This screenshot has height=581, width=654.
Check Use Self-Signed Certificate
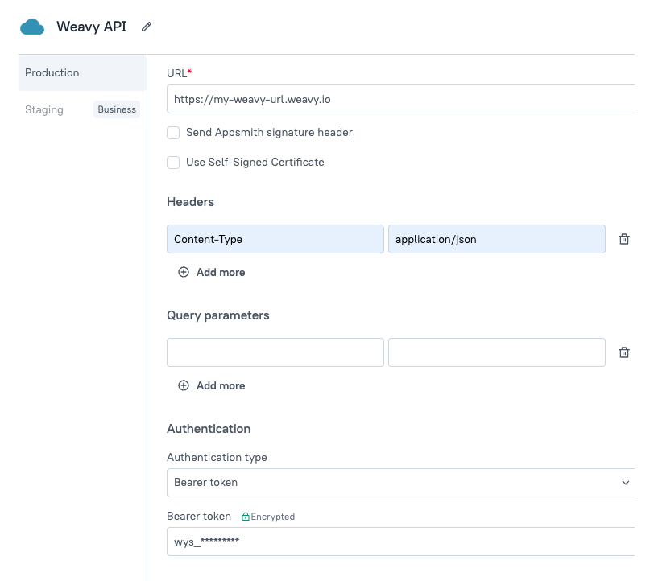pos(173,162)
